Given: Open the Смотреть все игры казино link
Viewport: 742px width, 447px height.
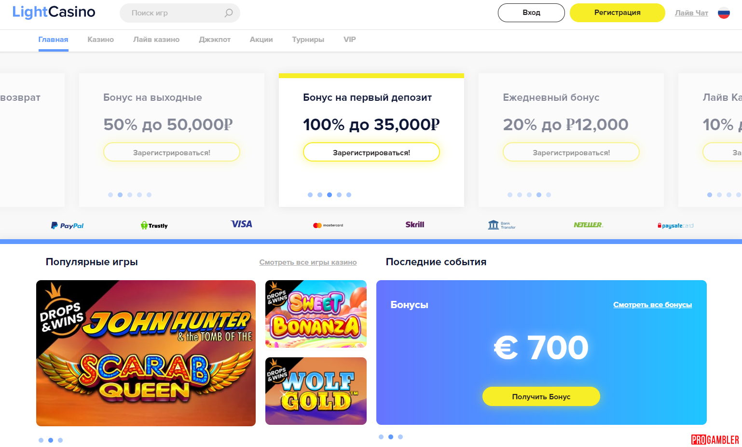Looking at the screenshot, I should [x=308, y=262].
